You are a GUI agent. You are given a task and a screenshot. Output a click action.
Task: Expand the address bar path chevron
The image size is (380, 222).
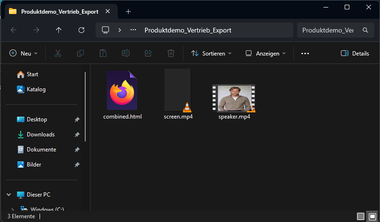point(120,30)
